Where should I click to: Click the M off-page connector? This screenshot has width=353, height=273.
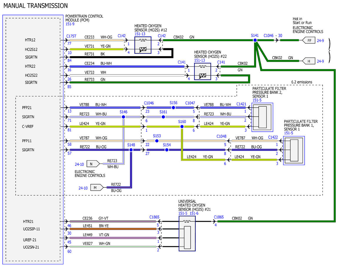[x=97, y=187]
